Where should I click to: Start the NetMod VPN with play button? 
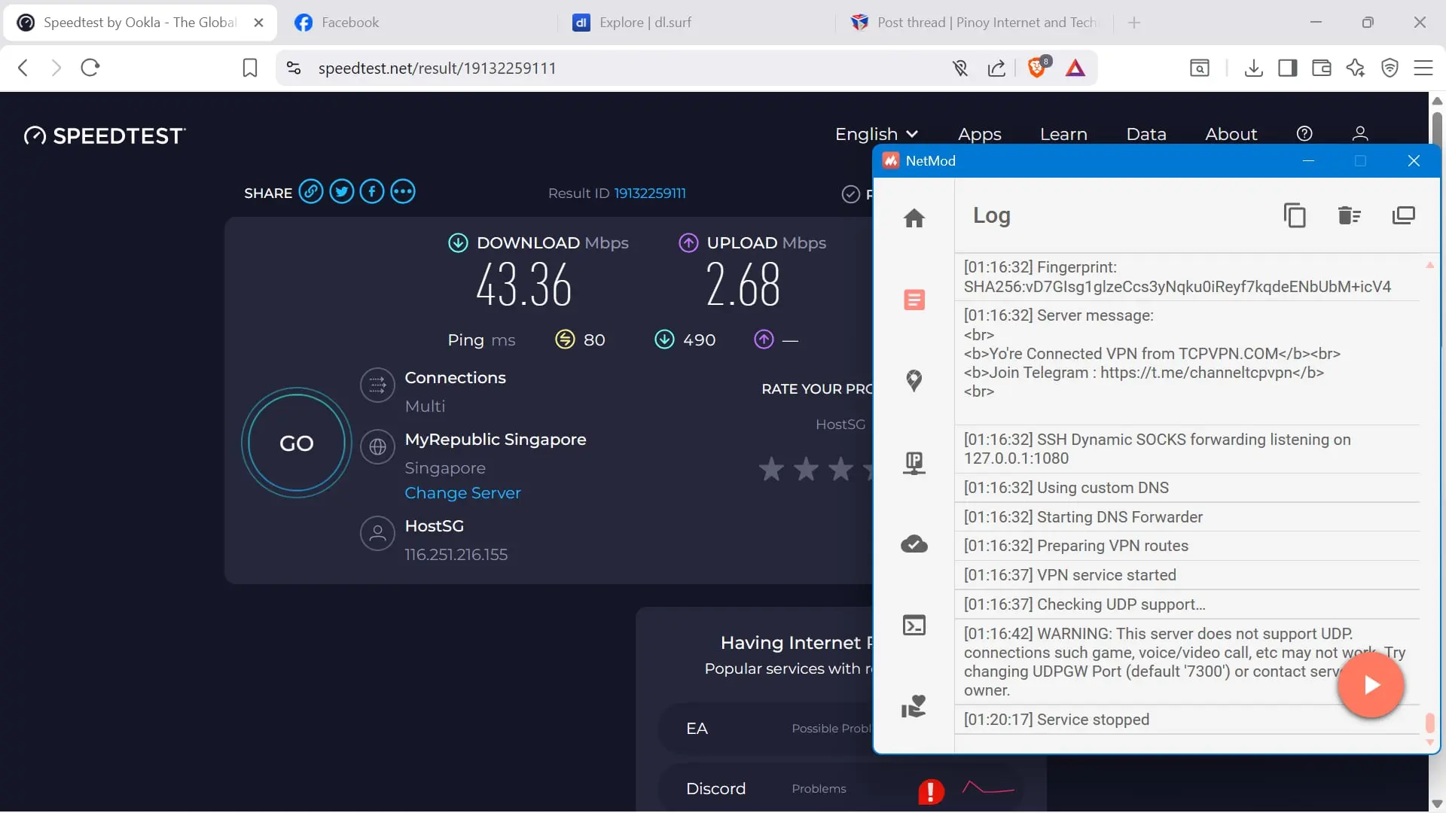pyautogui.click(x=1371, y=685)
